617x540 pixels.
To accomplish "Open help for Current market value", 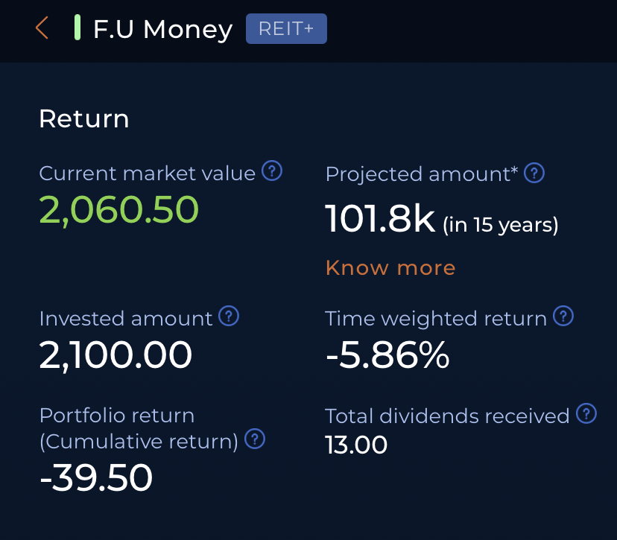I will [x=273, y=172].
